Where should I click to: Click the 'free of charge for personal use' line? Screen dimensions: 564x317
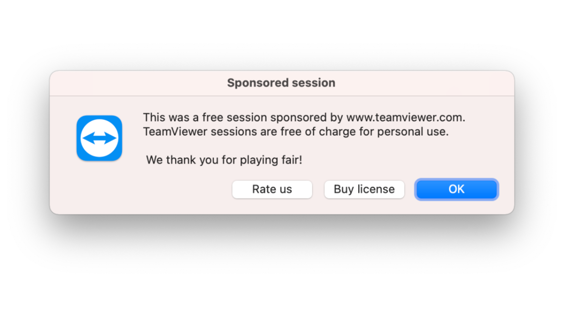click(364, 132)
